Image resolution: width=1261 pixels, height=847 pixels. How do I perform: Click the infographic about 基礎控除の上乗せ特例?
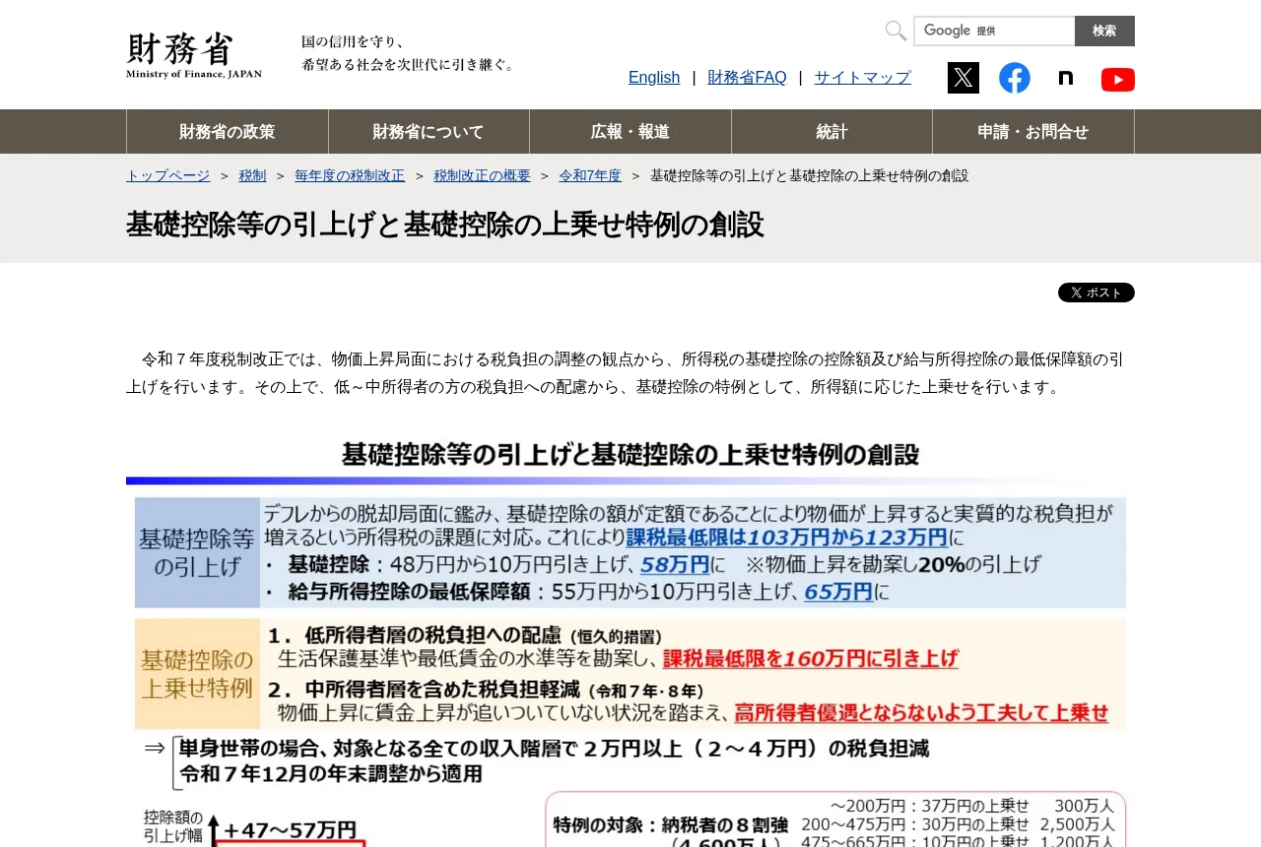click(x=630, y=639)
